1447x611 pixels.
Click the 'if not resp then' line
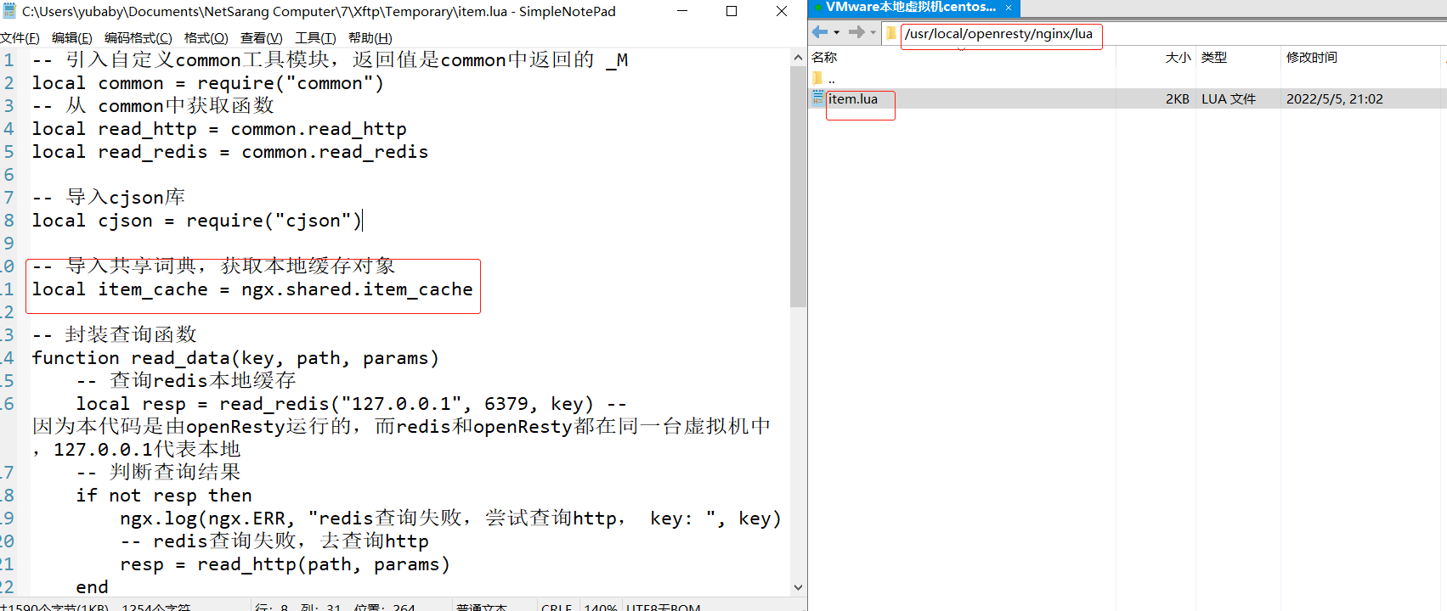pos(164,496)
